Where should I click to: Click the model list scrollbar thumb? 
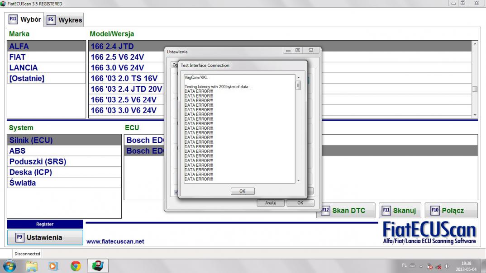[x=475, y=89]
